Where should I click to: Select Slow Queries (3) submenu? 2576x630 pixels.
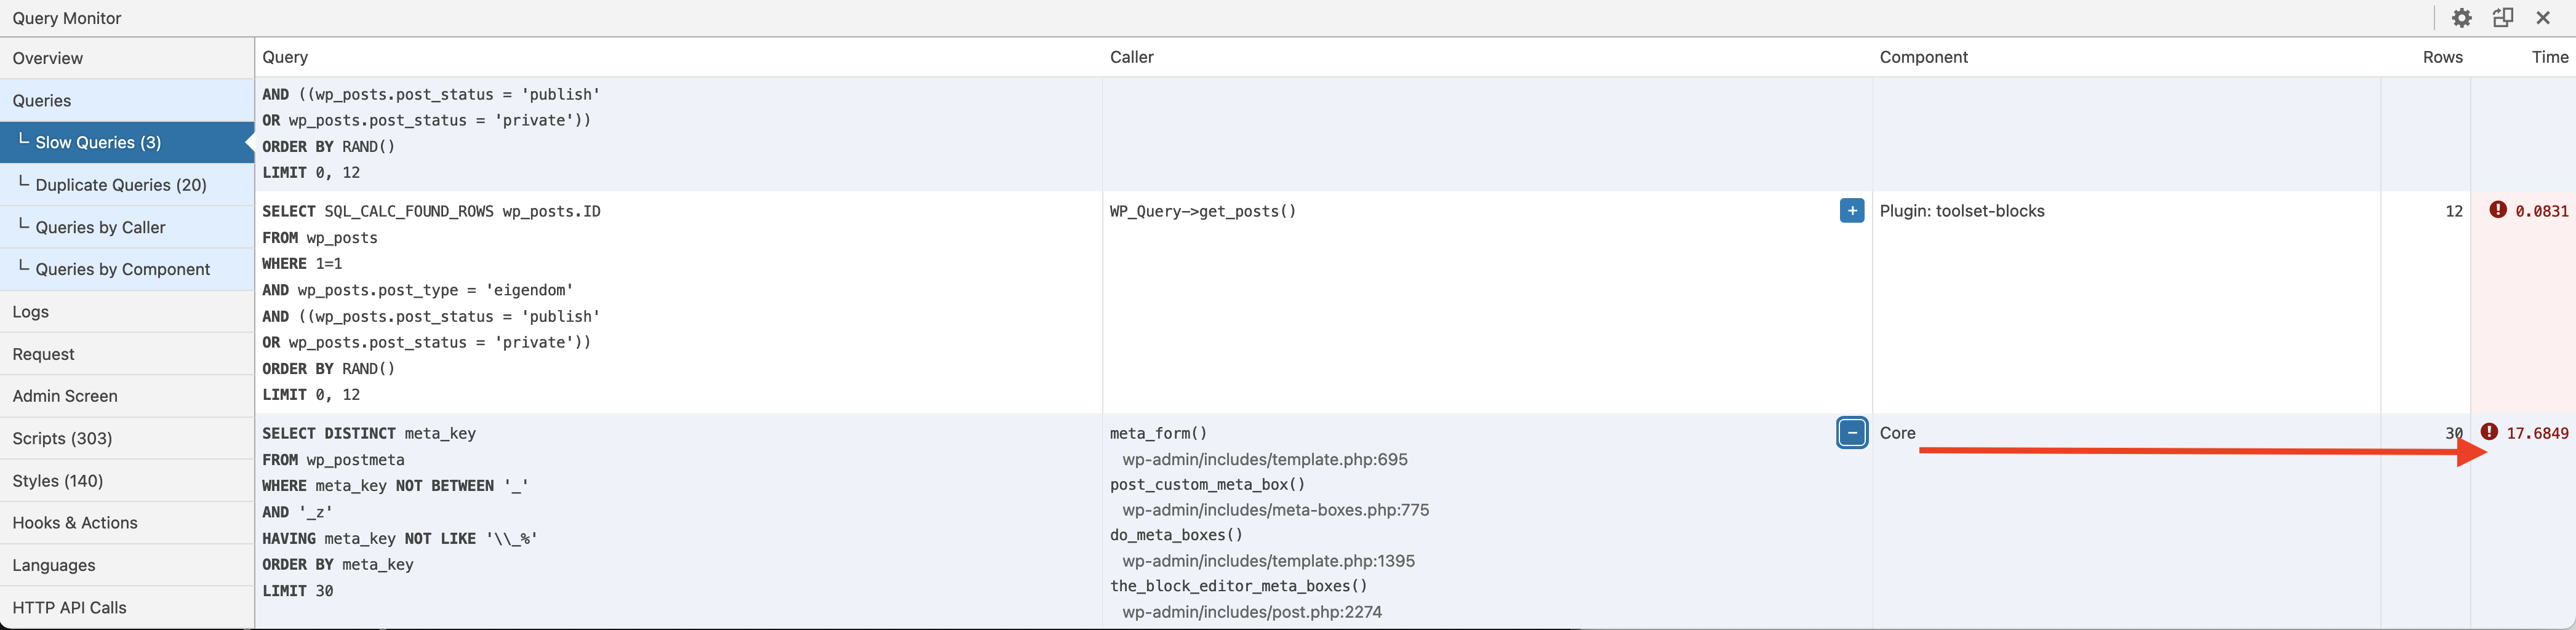[x=127, y=142]
